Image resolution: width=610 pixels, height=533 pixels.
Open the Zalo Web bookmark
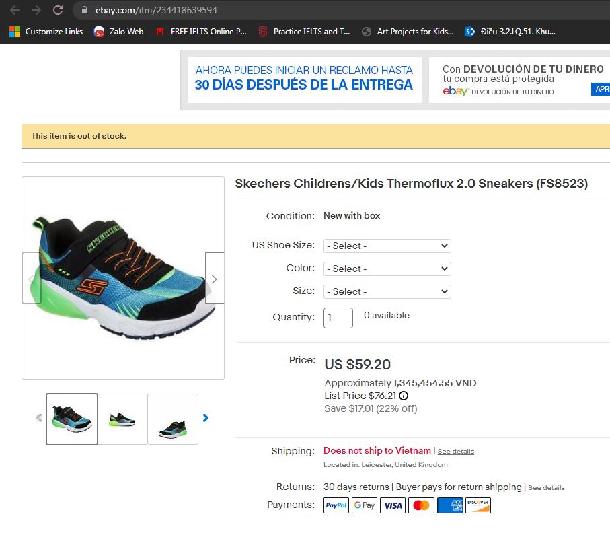(x=118, y=32)
